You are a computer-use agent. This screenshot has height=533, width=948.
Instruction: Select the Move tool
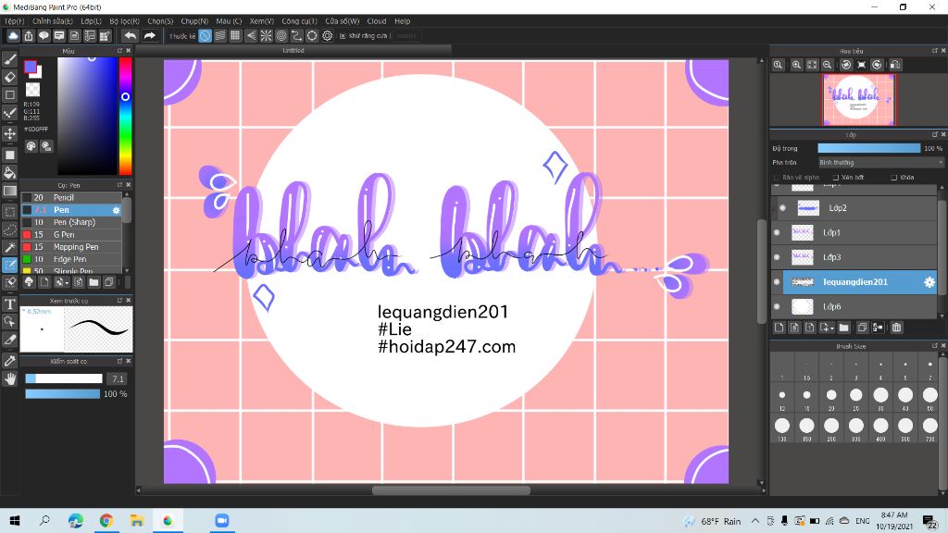(9, 133)
